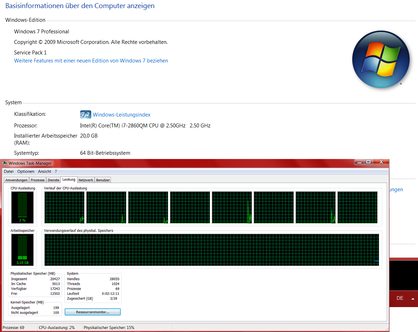418x332 pixels.
Task: Switch to the Anwendungen tab
Action: (16, 180)
